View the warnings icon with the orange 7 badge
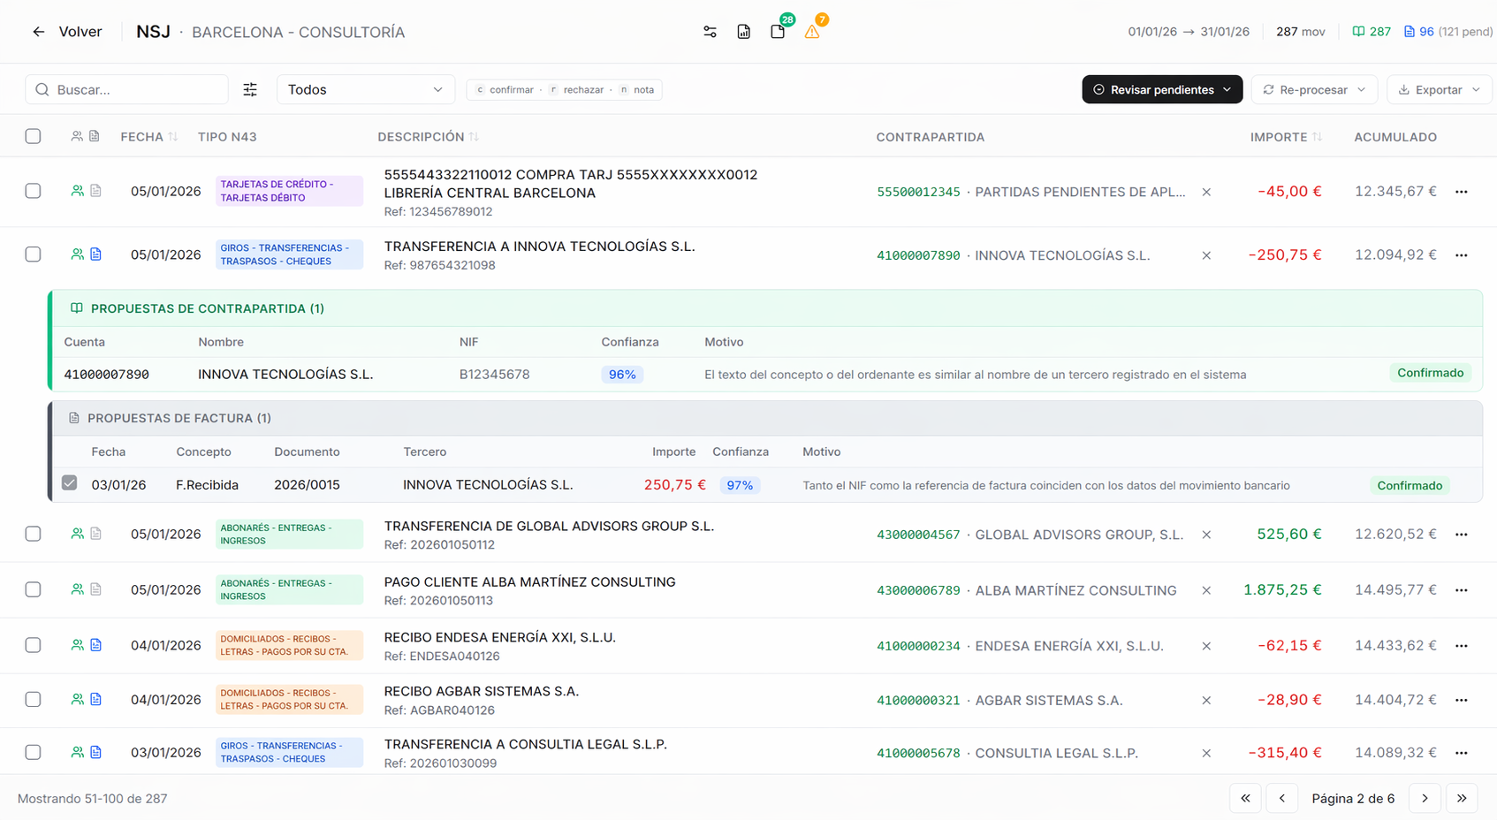The image size is (1497, 820). click(812, 32)
